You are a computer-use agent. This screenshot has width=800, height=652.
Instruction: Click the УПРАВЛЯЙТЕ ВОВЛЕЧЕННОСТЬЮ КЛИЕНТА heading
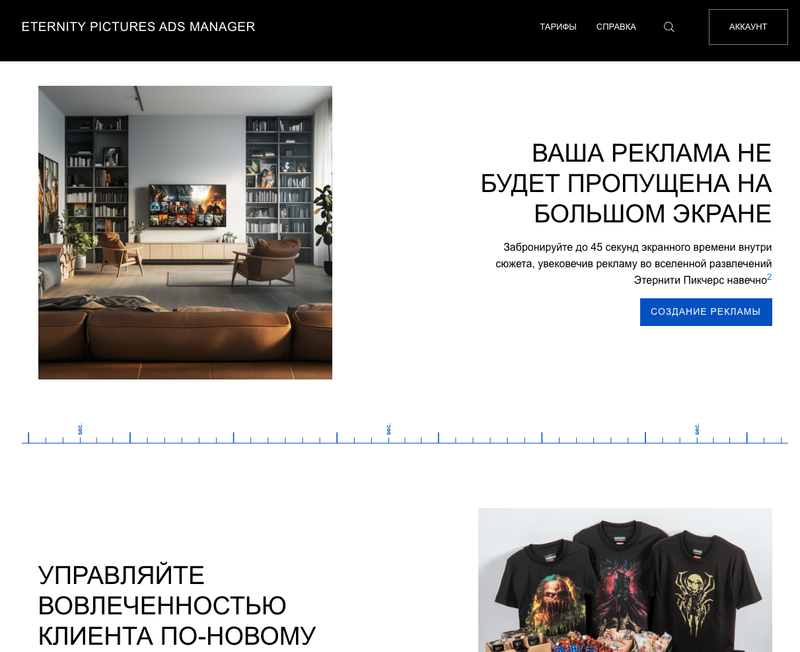(x=177, y=606)
